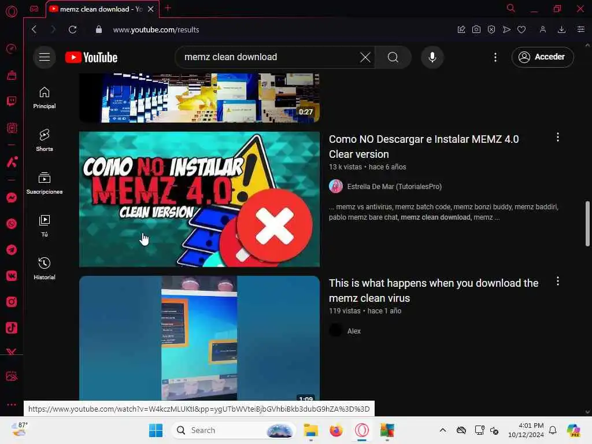Open sidebar more options three dots
592x444 pixels.
pos(12,404)
